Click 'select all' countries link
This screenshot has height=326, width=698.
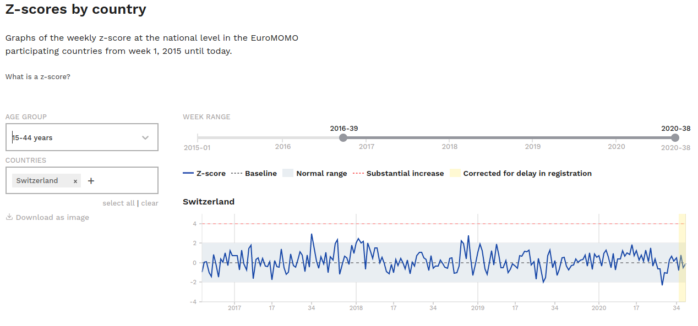tap(118, 203)
